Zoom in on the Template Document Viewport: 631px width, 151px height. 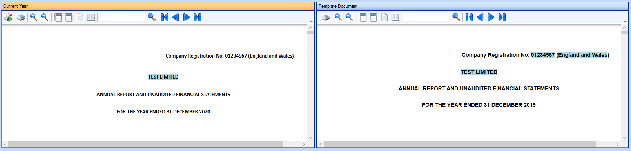coord(338,17)
